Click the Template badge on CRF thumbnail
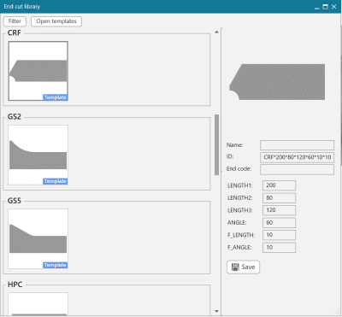This screenshot has width=342, height=317. 56,97
